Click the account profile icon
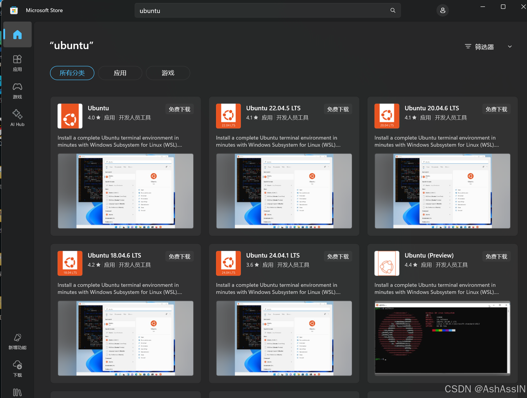The height and width of the screenshot is (398, 527). [442, 10]
